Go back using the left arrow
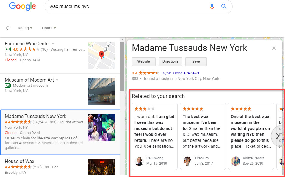This screenshot has width=285, height=177. pos(8,28)
